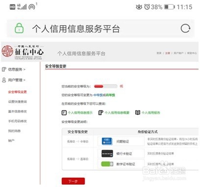200x187 pixels.
Task: Expand the 信息服务 menu
Action: (x=17, y=69)
